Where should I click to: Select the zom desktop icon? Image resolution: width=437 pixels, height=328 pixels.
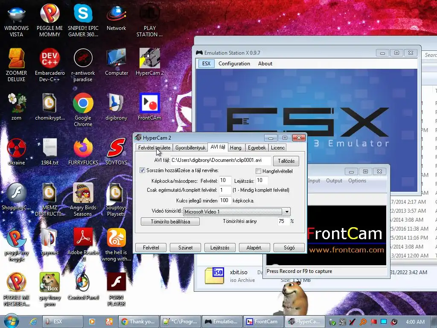coord(17,107)
